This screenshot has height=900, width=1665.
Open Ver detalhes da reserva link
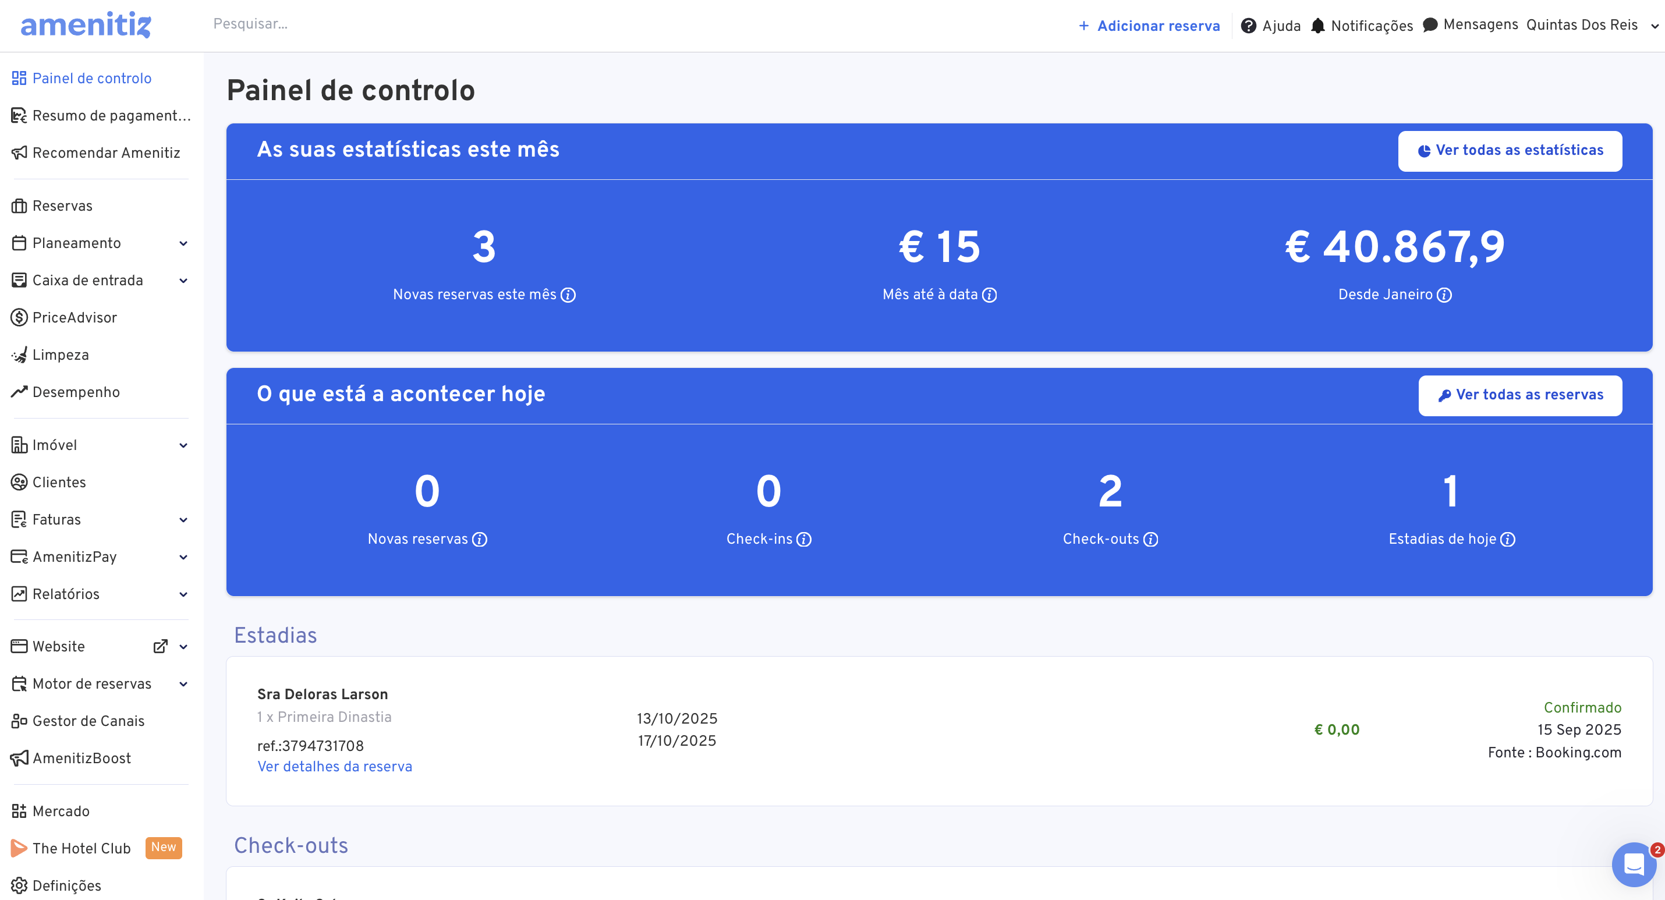click(x=334, y=766)
